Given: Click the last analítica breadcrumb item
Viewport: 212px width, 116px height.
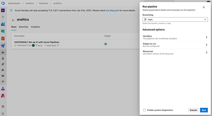Looking at the screenshot, I should (x=57, y=3).
